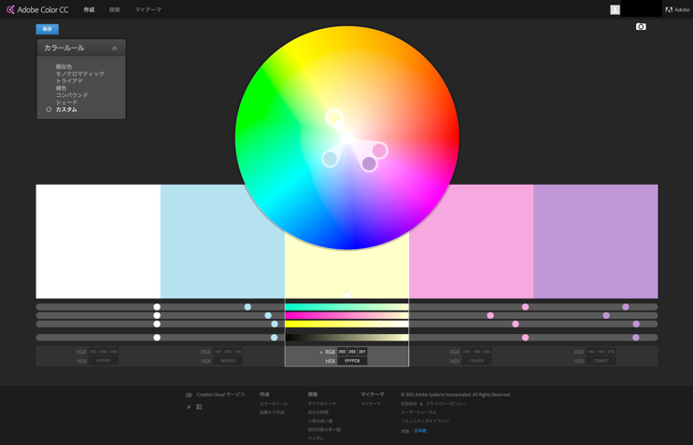Select the モノクロマティック color rule
This screenshot has width=693, height=445.
coord(80,74)
